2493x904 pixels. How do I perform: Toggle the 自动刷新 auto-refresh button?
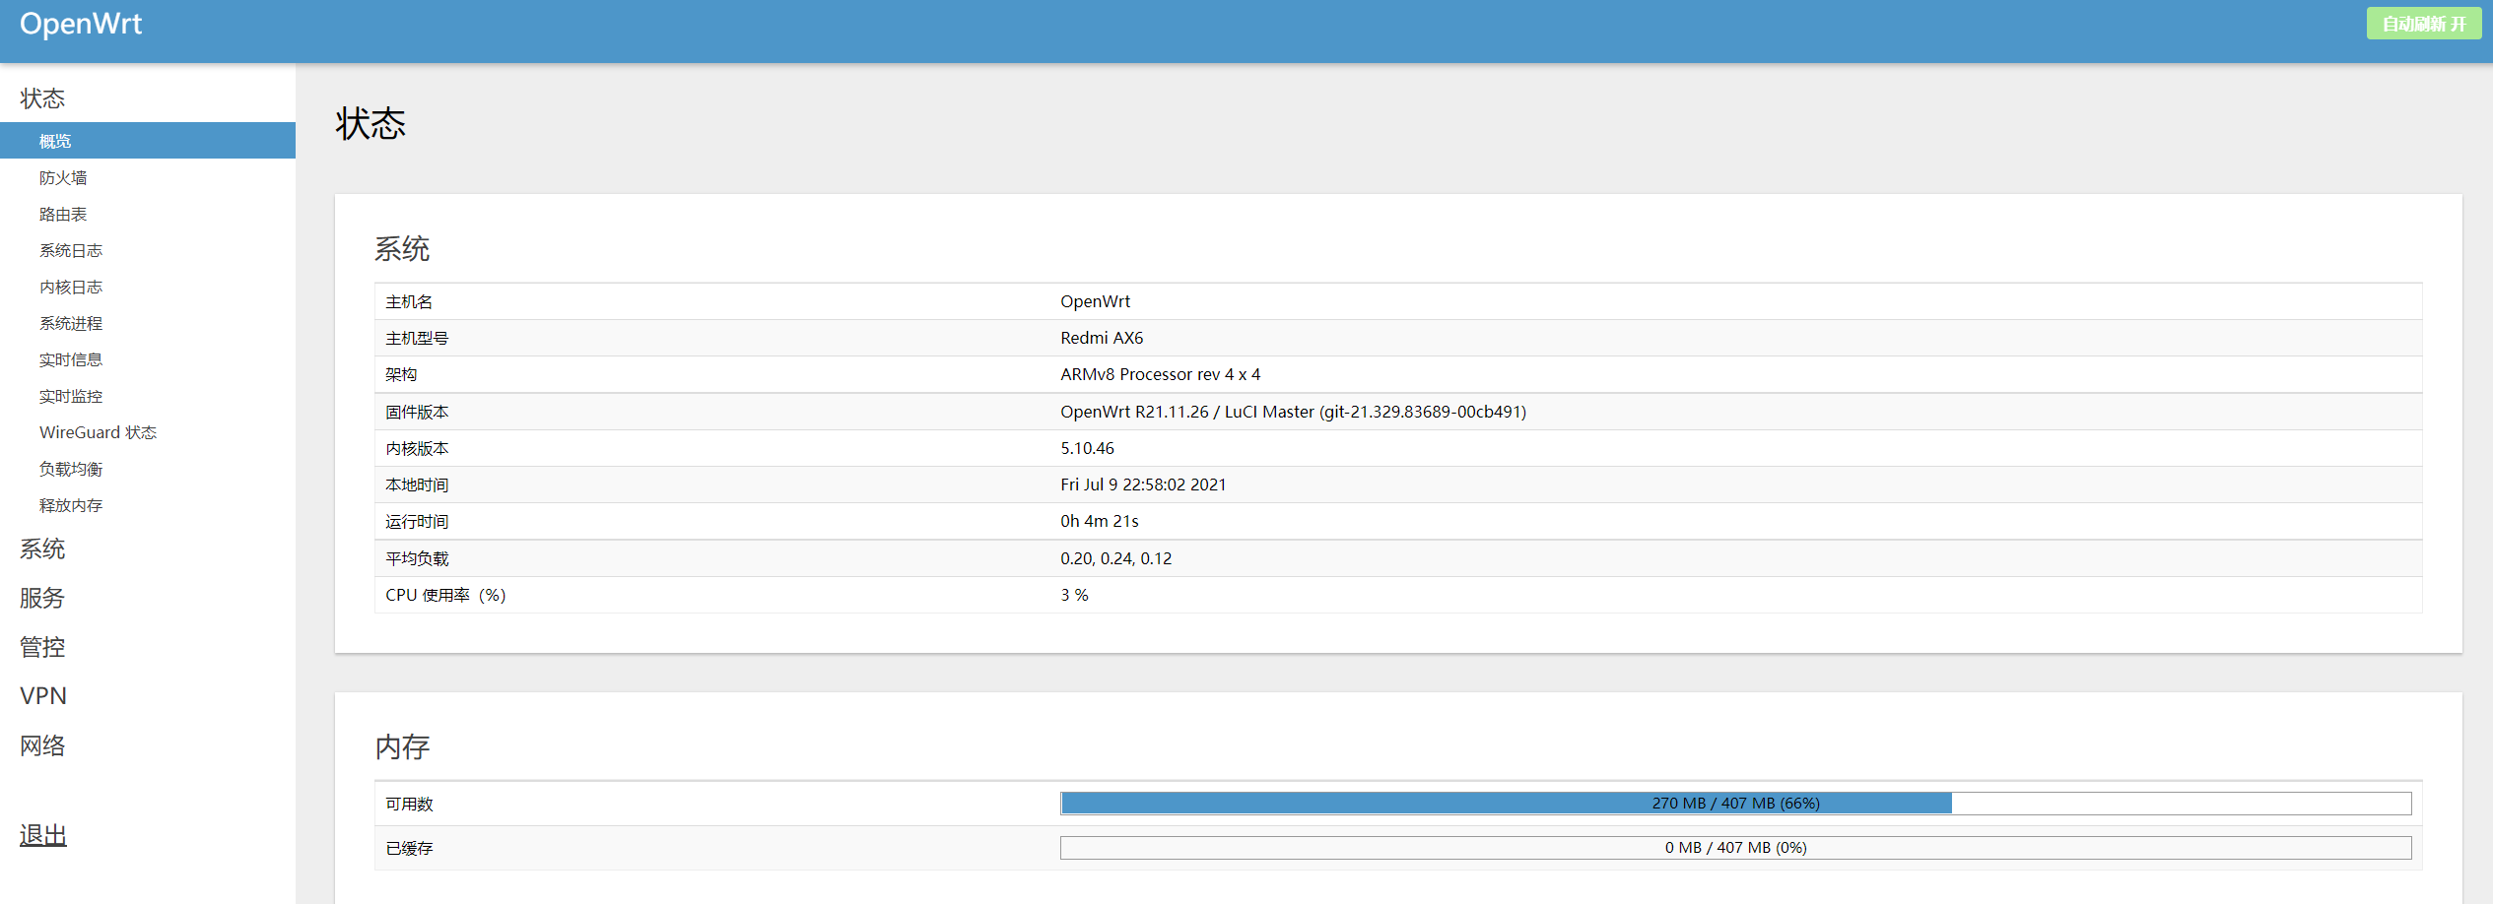[x=2423, y=24]
